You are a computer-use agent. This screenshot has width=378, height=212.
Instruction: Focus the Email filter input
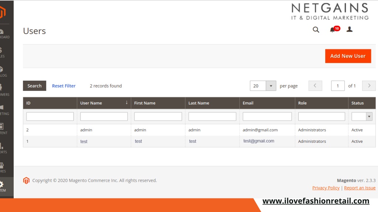tap(267, 117)
